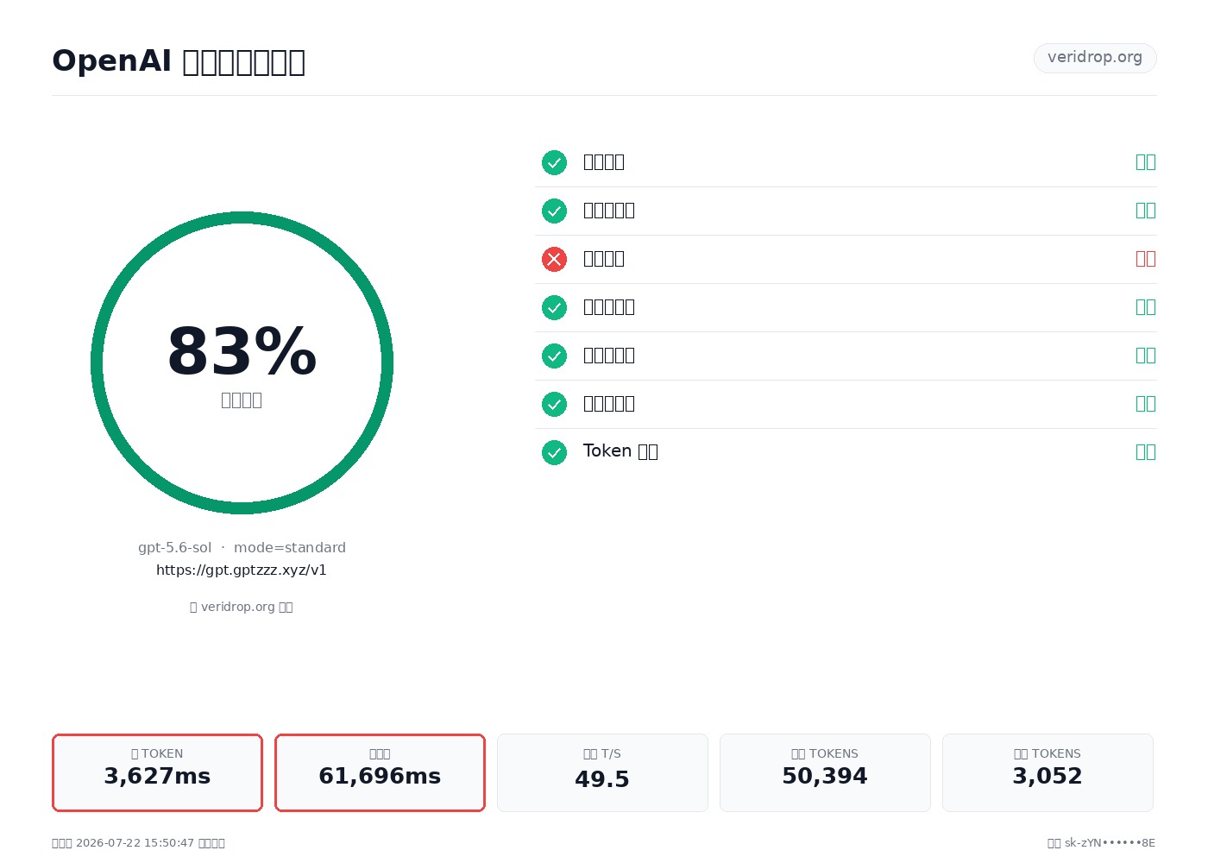Select the 50,394 TOKENS card
The image size is (1208, 863).
825,772
